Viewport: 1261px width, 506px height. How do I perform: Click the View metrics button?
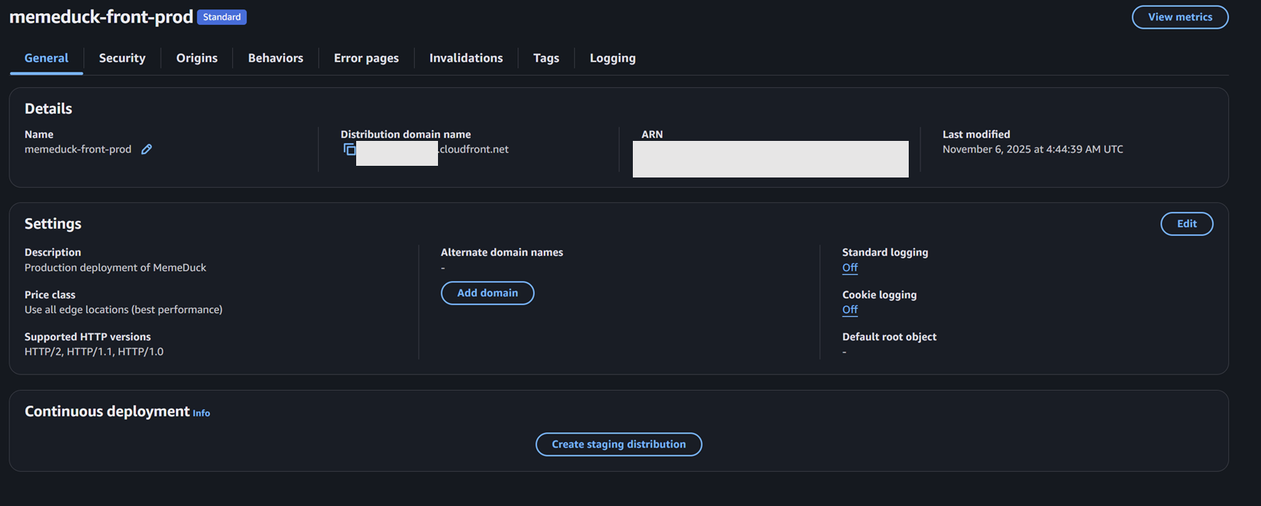point(1180,17)
